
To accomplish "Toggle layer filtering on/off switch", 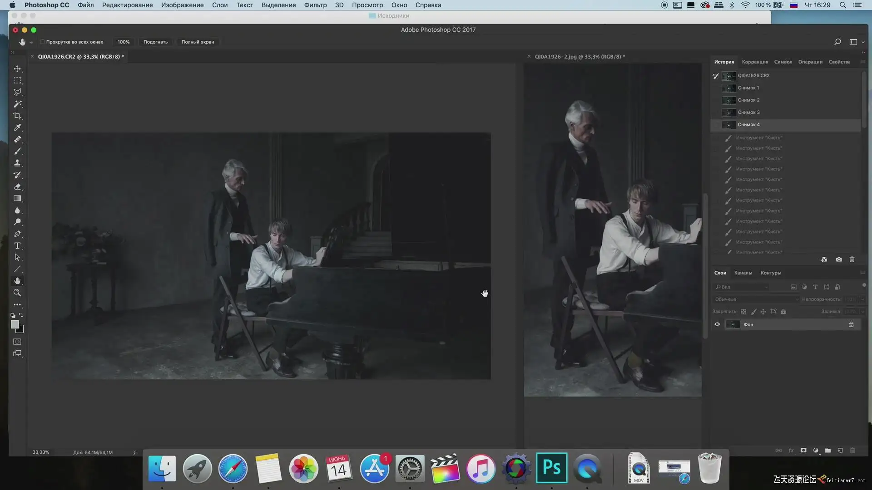I will (x=864, y=285).
